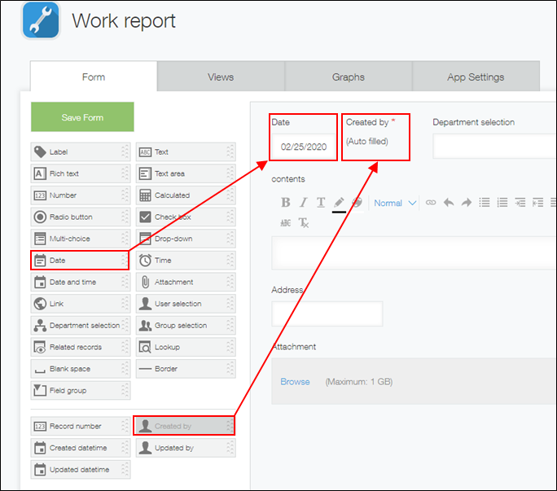Screen dimensions: 557x491
Task: Click the Browse attachment link
Action: point(295,382)
